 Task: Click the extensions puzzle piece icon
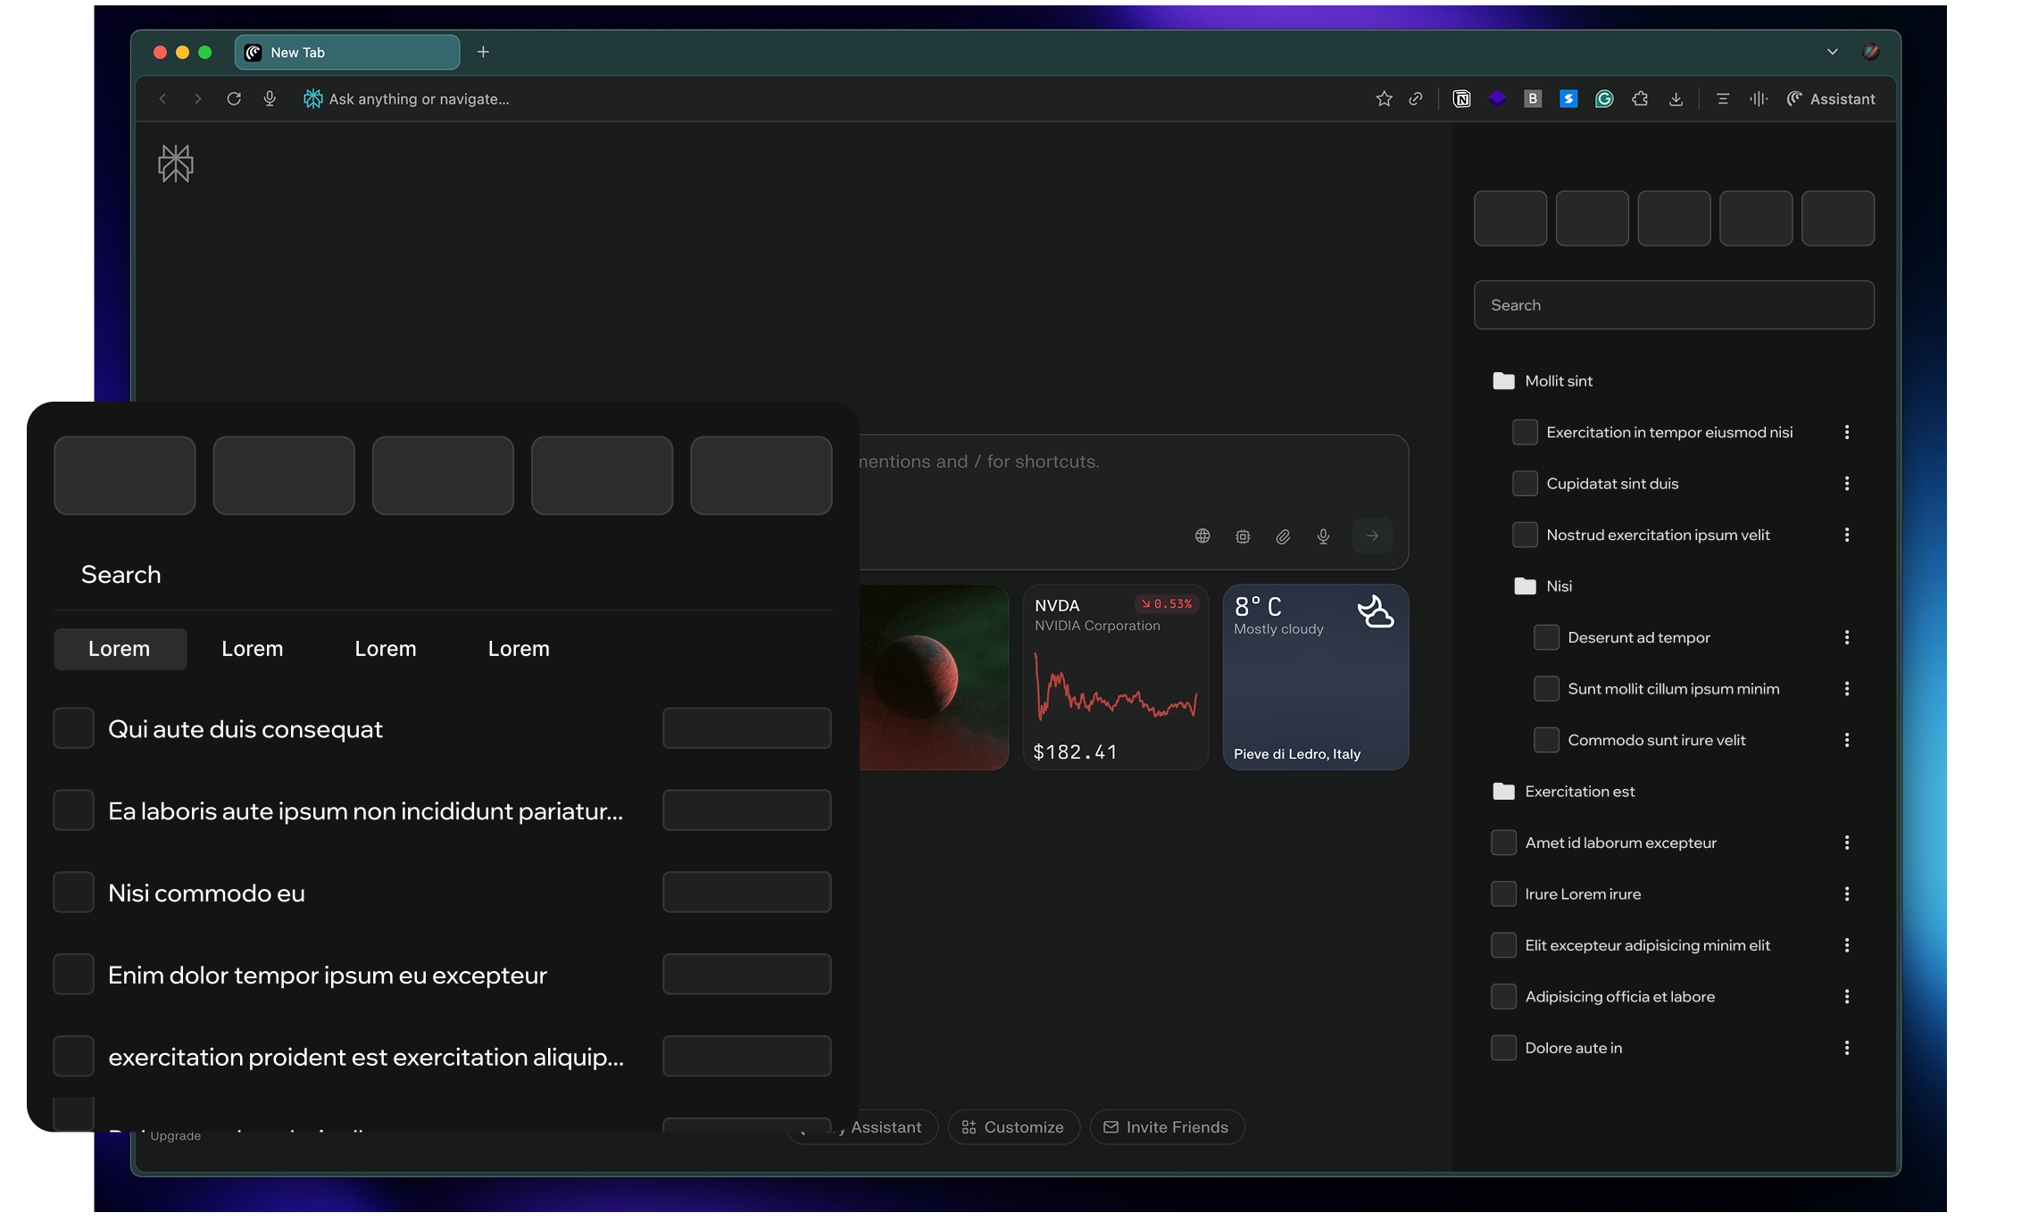click(x=1640, y=99)
